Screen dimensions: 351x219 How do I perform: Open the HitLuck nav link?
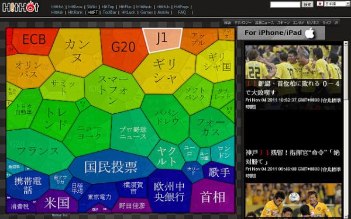128,12
